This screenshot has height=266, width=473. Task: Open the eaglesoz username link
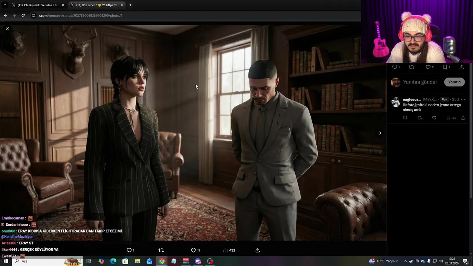(x=412, y=99)
